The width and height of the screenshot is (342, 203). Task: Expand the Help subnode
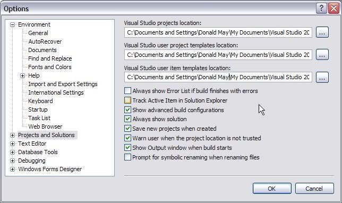click(x=22, y=76)
